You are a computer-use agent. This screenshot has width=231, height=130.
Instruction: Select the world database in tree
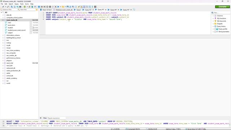pyautogui.click(x=8, y=83)
